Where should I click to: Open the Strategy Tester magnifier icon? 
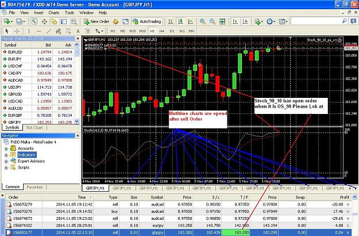[74, 21]
